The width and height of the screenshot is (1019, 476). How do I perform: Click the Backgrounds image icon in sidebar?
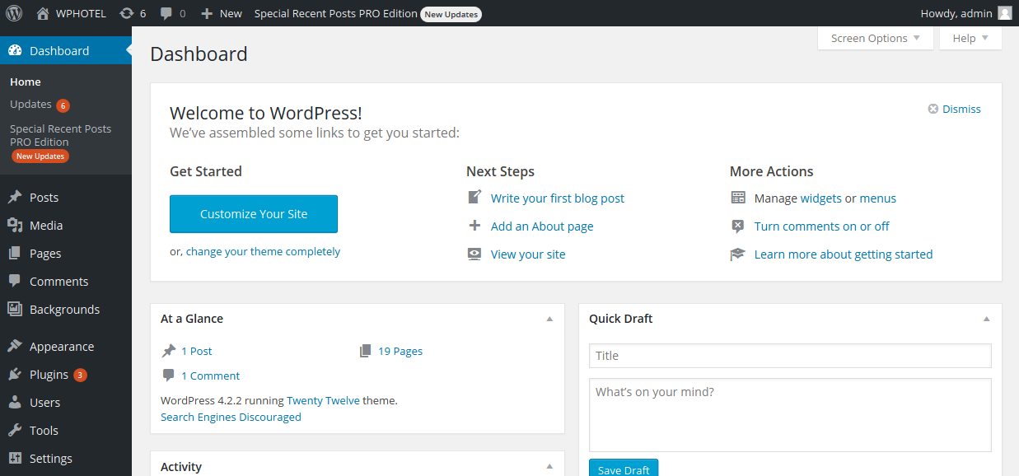click(15, 310)
